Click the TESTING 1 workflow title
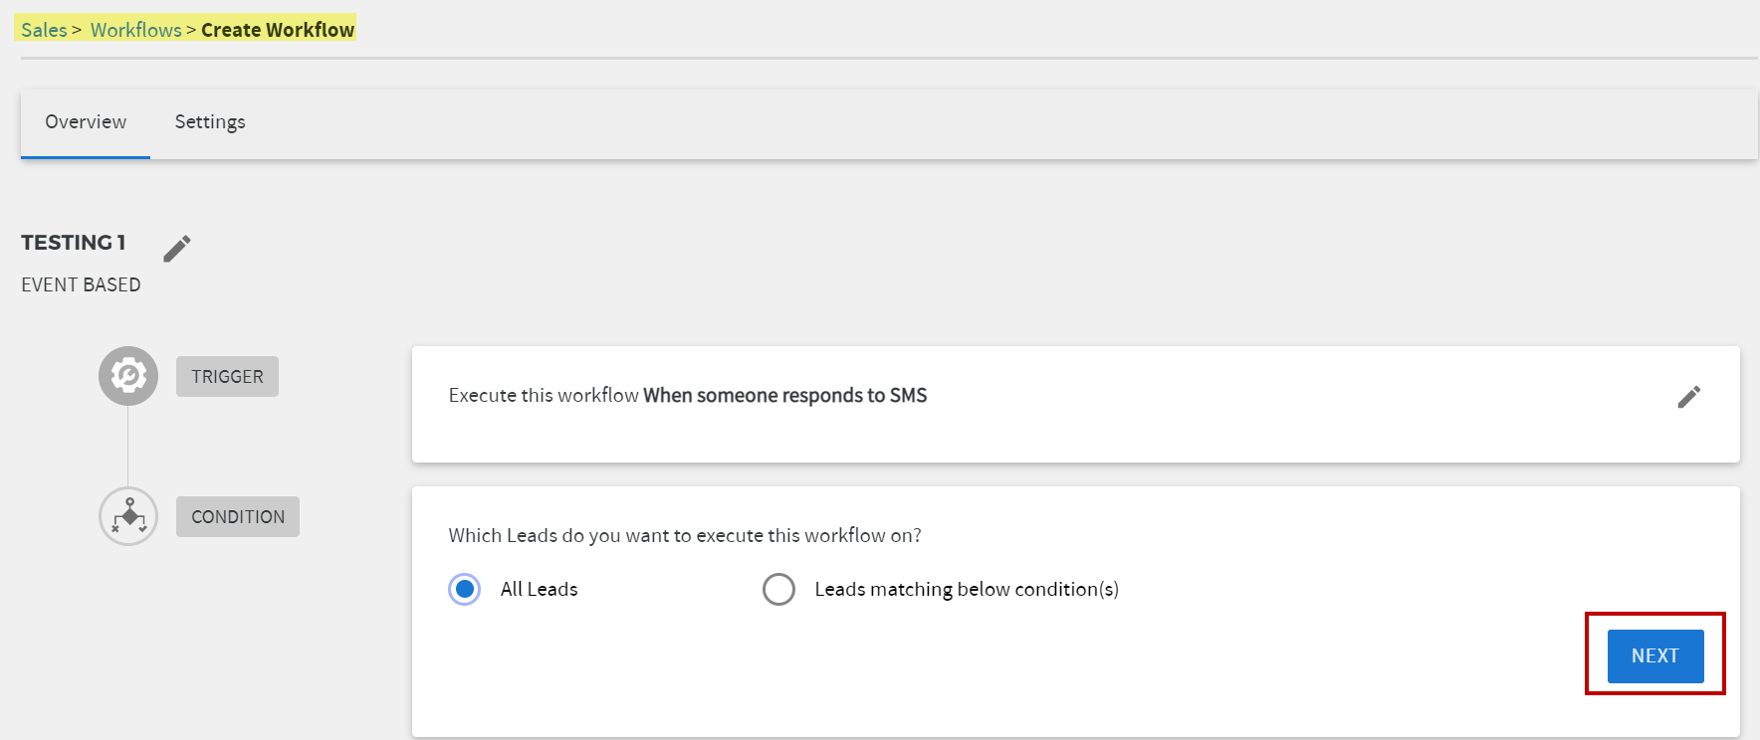 coord(74,243)
